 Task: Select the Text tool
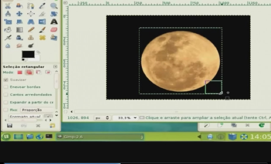pyautogui.click(x=54, y=22)
